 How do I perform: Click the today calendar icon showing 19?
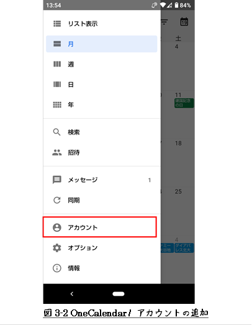click(x=184, y=22)
